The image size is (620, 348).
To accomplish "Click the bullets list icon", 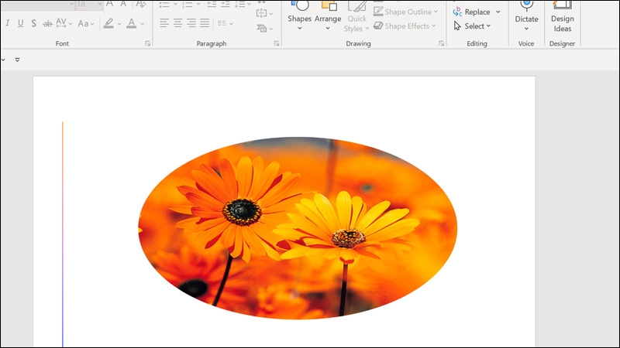I will pyautogui.click(x=164, y=5).
